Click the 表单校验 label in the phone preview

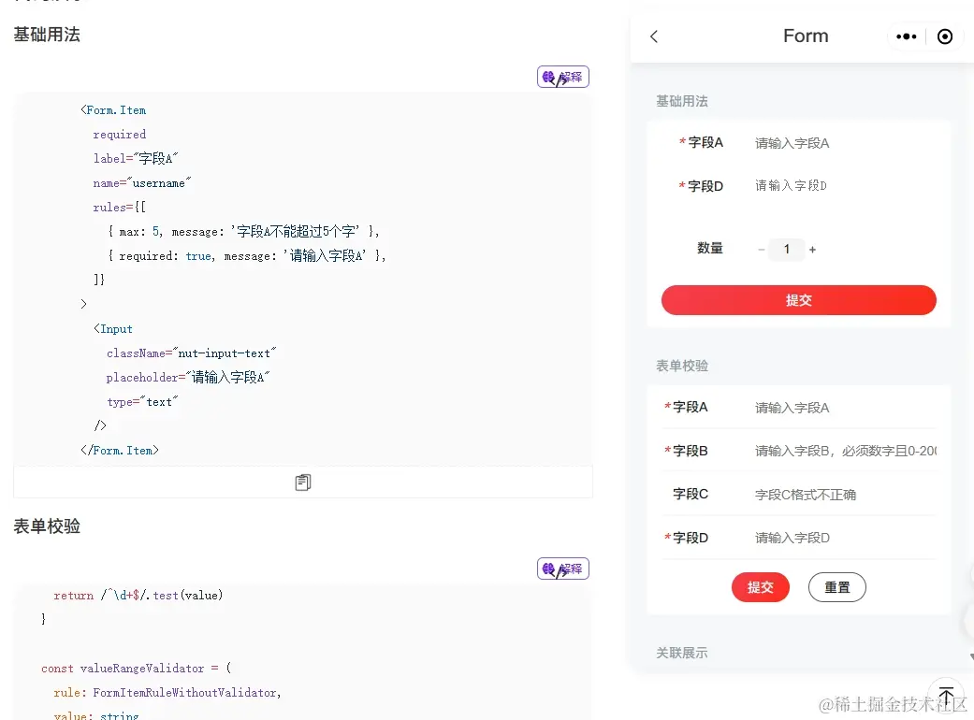point(682,366)
